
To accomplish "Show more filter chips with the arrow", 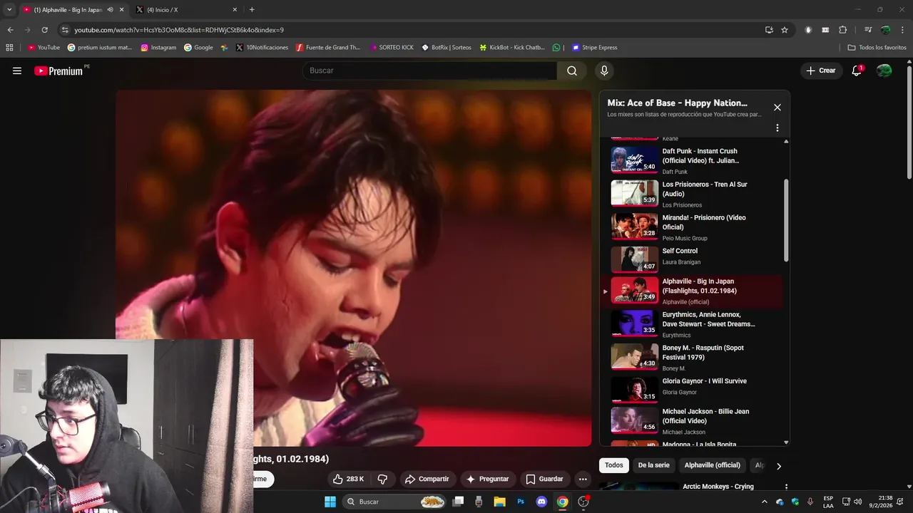I will point(778,466).
